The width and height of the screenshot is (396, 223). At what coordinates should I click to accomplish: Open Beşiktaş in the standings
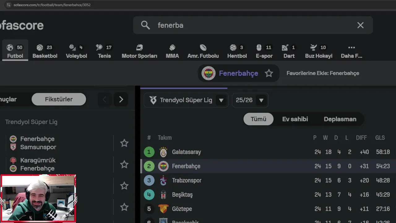click(182, 195)
